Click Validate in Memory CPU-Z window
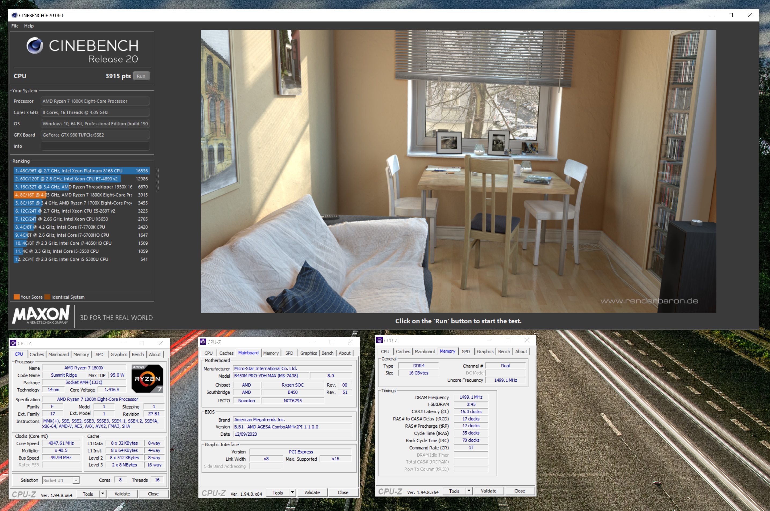 pos(489,491)
